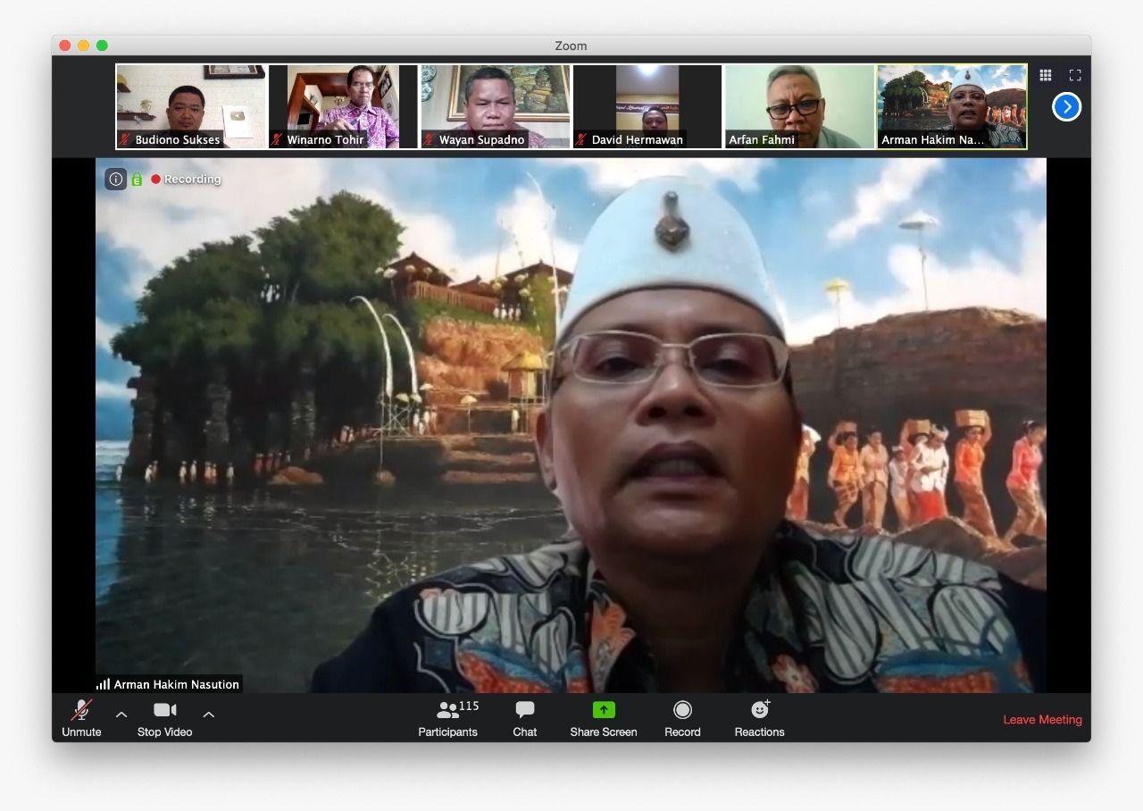Select Arfan Fahmi video thumbnail

[x=799, y=106]
